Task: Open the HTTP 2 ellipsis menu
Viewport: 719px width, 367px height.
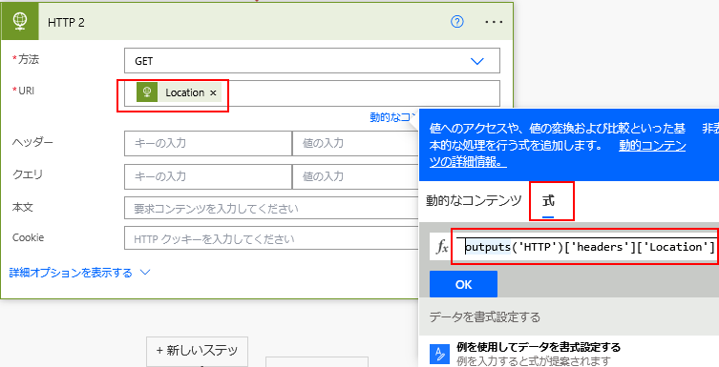Action: click(x=494, y=22)
